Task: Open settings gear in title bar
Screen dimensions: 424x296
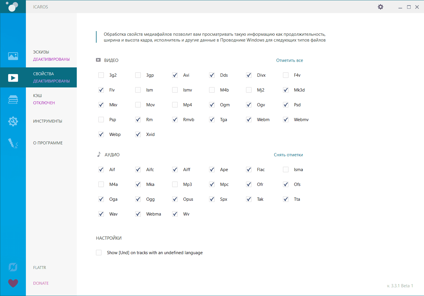Action: (380, 7)
